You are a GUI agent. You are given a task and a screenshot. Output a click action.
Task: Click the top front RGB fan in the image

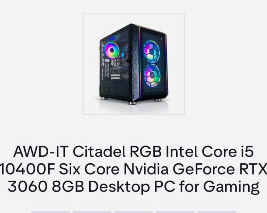[151, 52]
